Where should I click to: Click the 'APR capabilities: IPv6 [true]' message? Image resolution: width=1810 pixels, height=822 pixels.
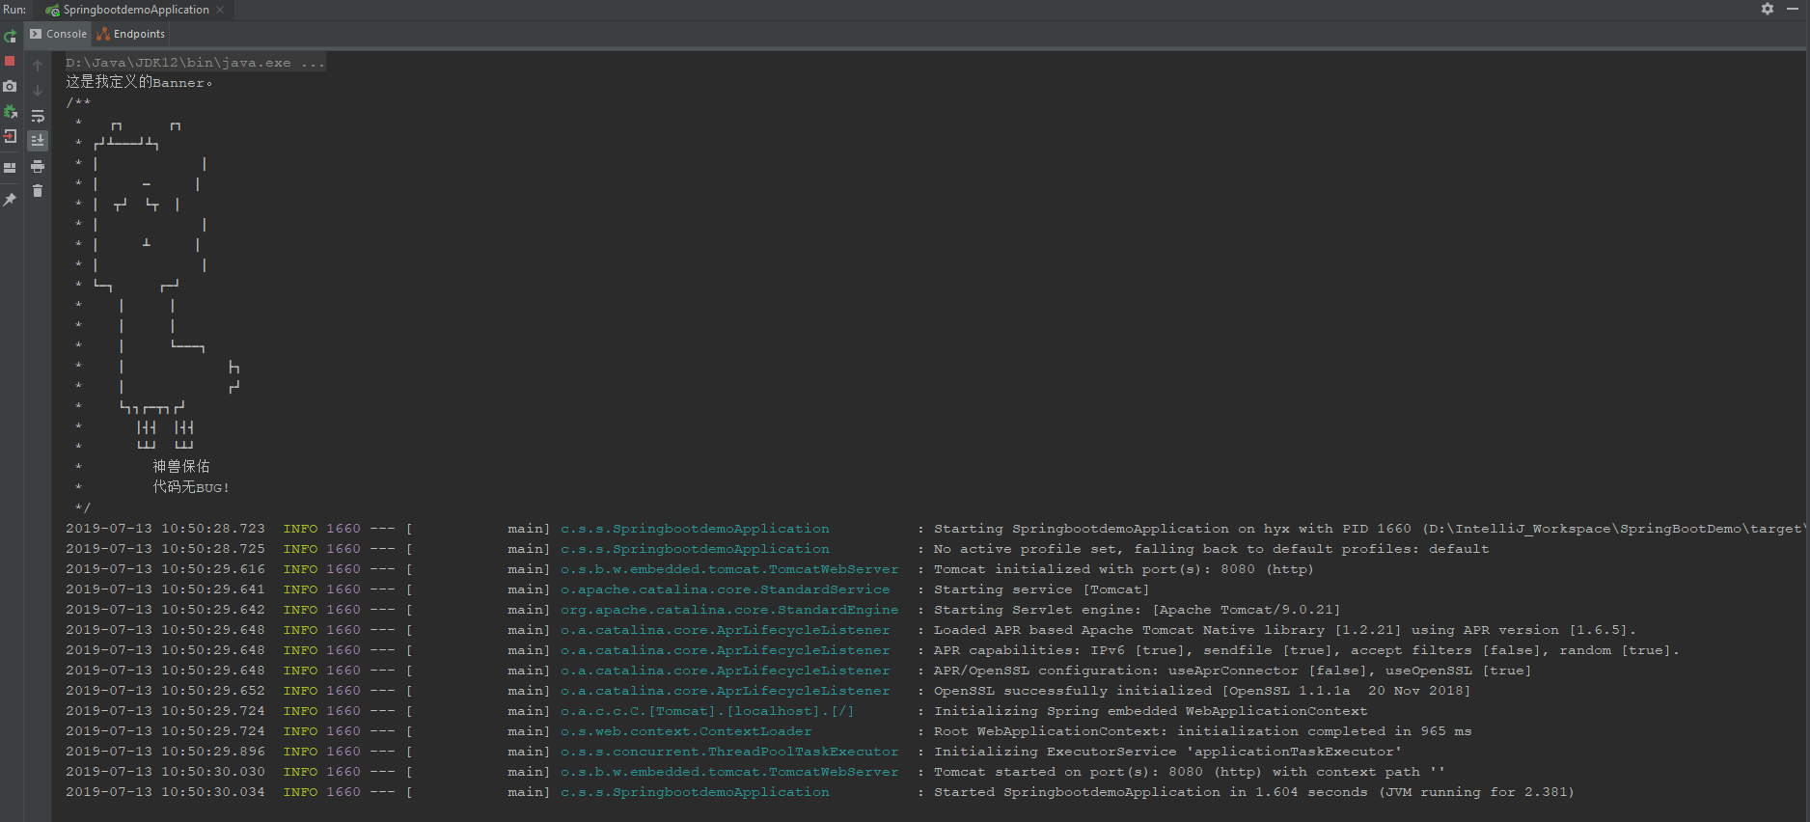(x=1306, y=650)
